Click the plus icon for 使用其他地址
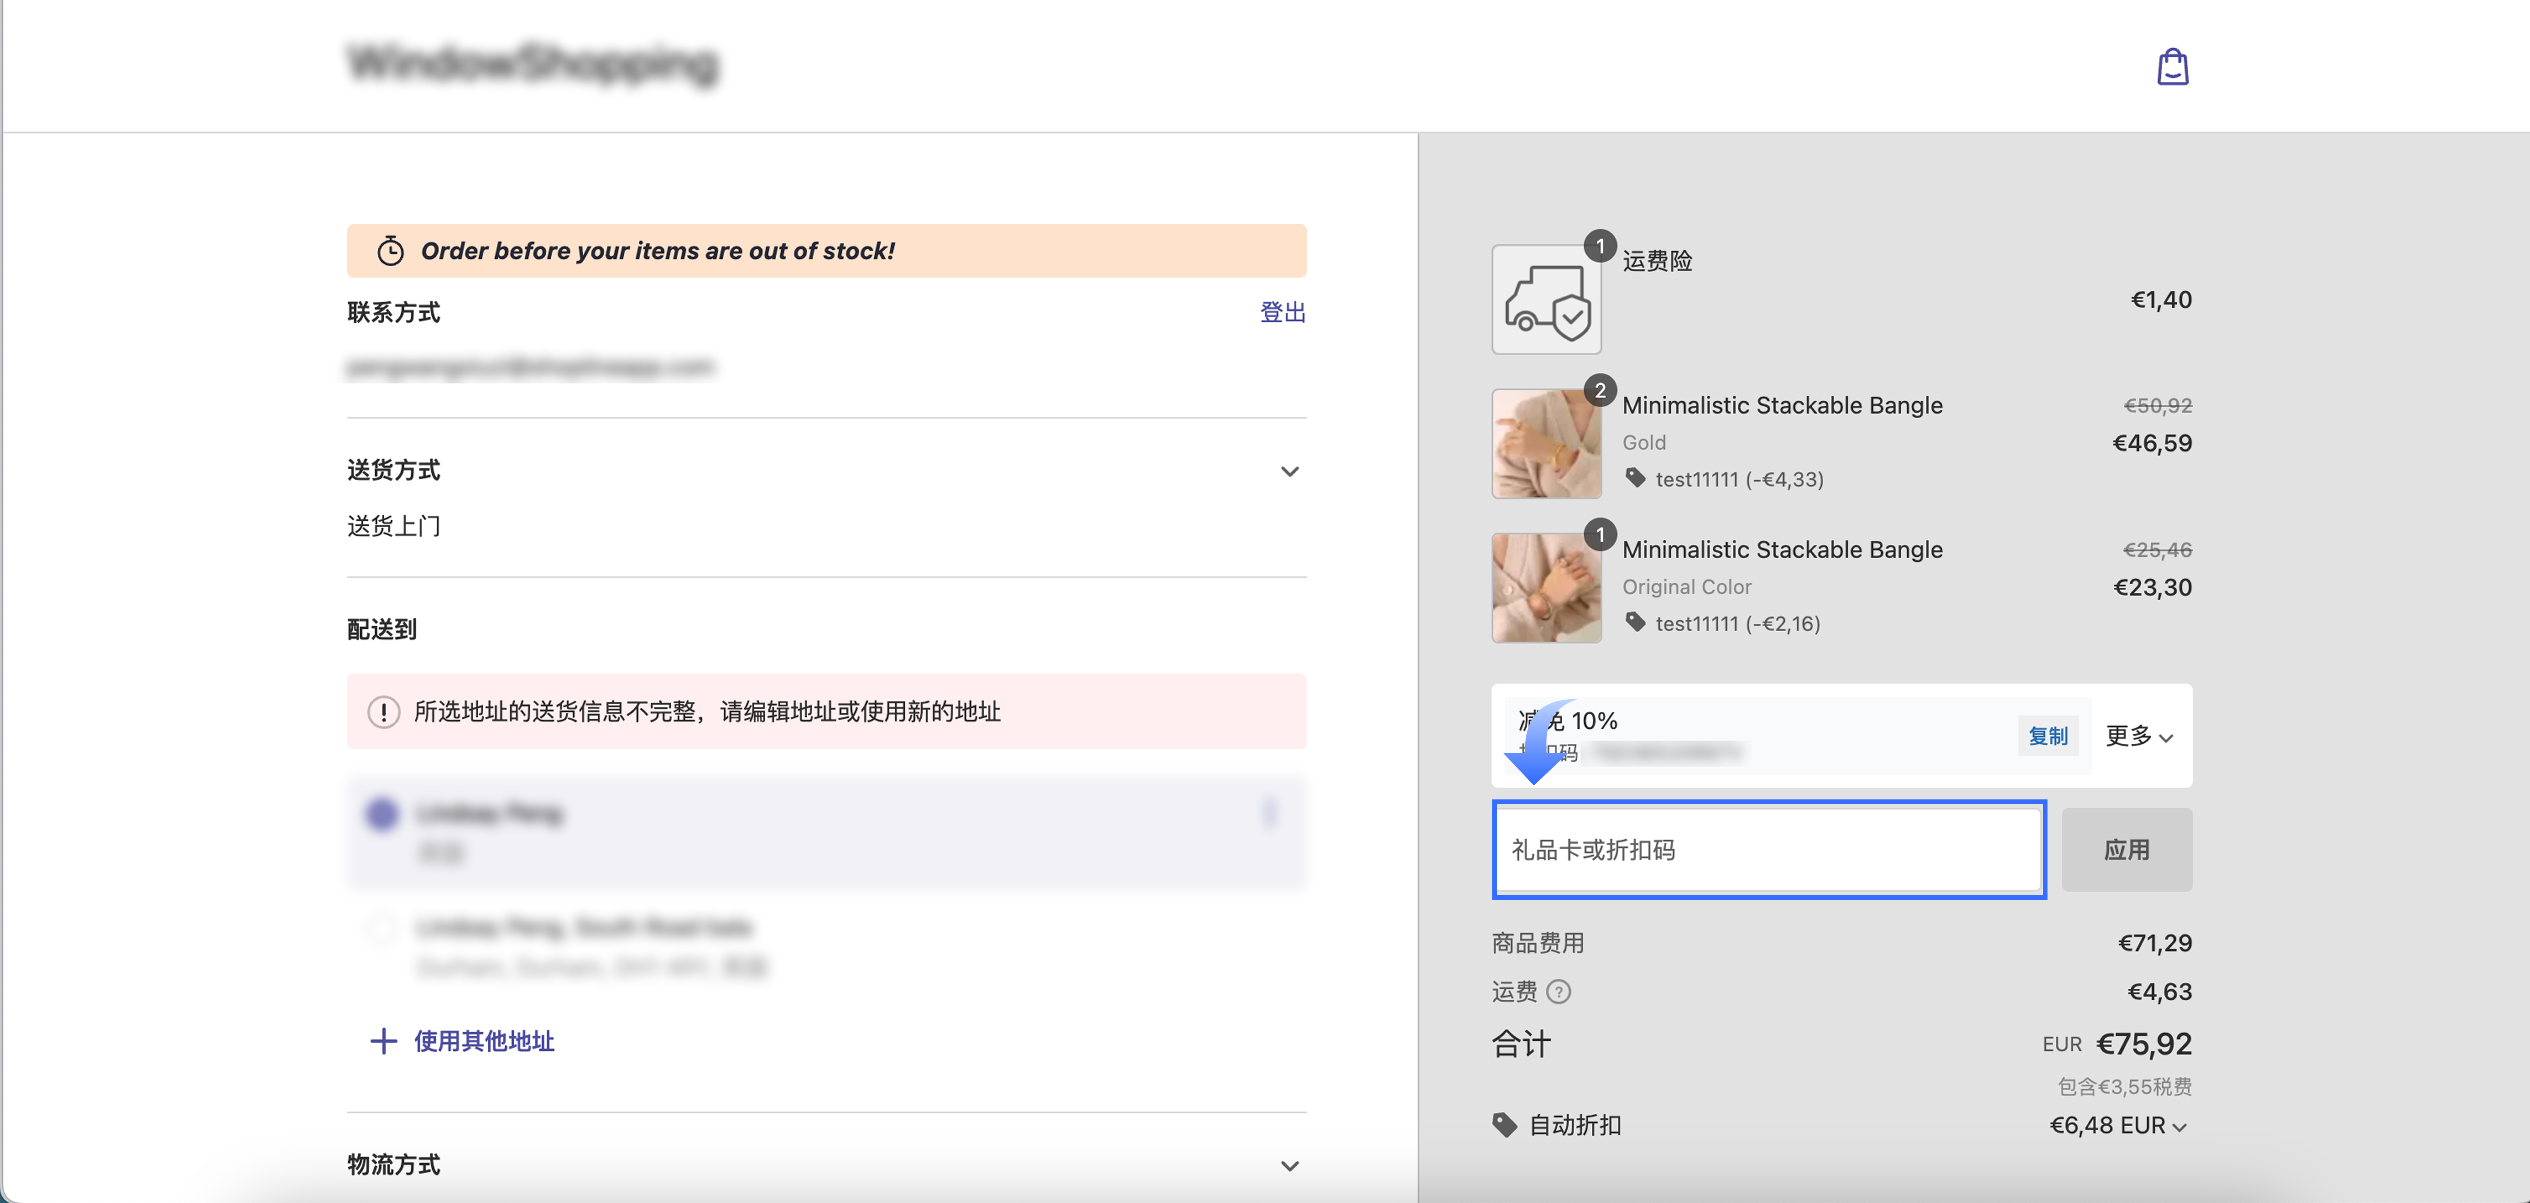Image resolution: width=2530 pixels, height=1203 pixels. (383, 1041)
